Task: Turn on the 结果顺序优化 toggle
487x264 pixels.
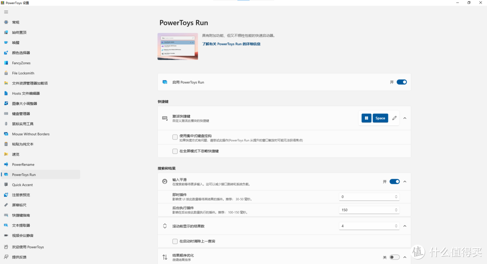Action: pos(394,256)
